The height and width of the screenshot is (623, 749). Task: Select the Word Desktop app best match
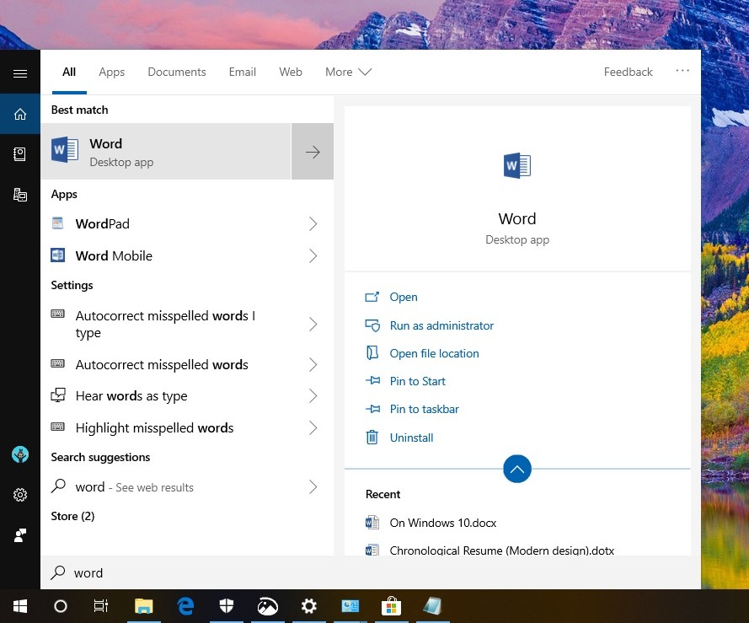pyautogui.click(x=166, y=152)
